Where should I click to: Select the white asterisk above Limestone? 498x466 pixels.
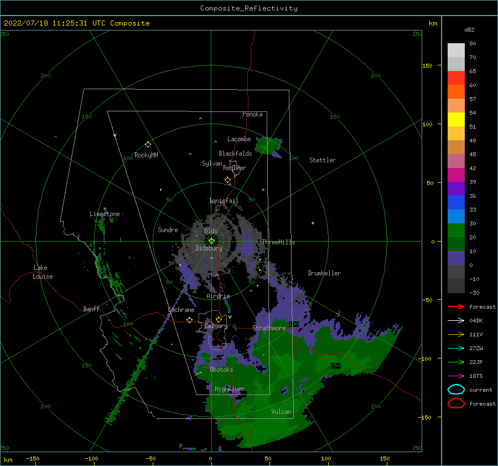tap(105, 209)
